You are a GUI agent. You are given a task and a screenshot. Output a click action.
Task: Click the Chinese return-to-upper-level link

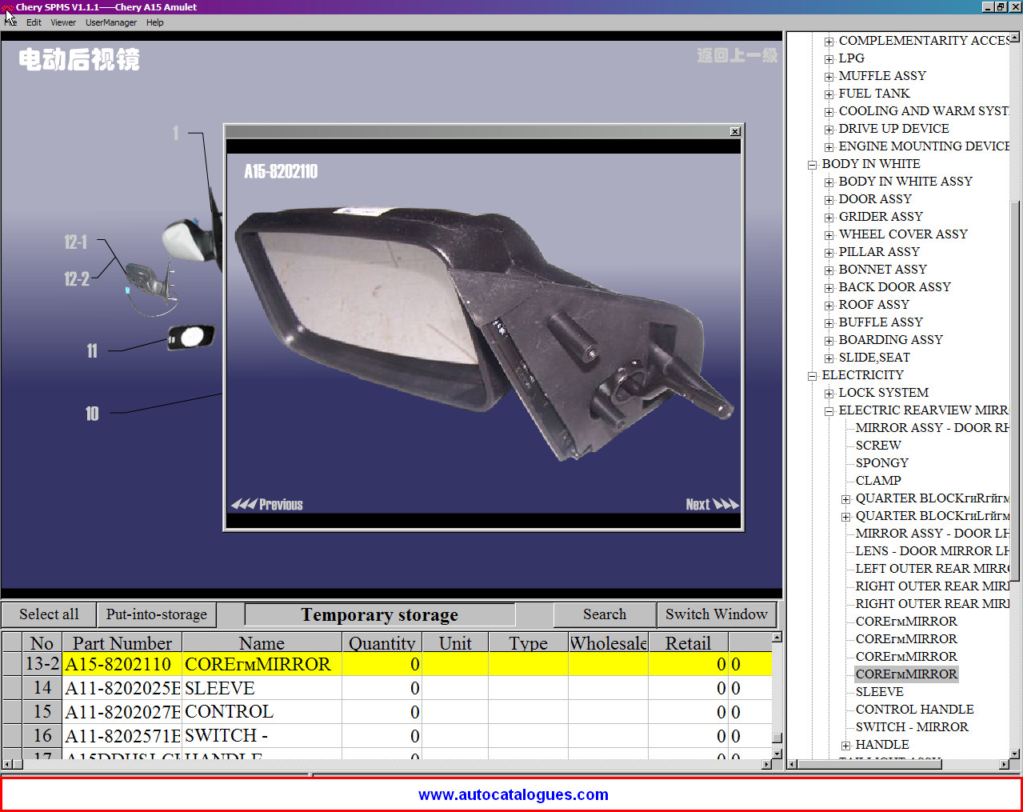click(737, 55)
